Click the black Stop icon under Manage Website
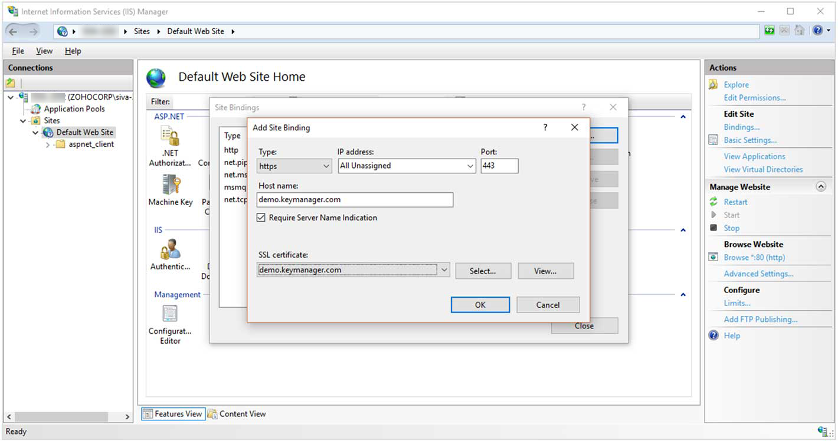838x441 pixels. 713,228
